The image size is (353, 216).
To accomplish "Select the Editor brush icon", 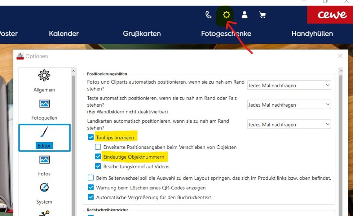I will (x=44, y=132).
